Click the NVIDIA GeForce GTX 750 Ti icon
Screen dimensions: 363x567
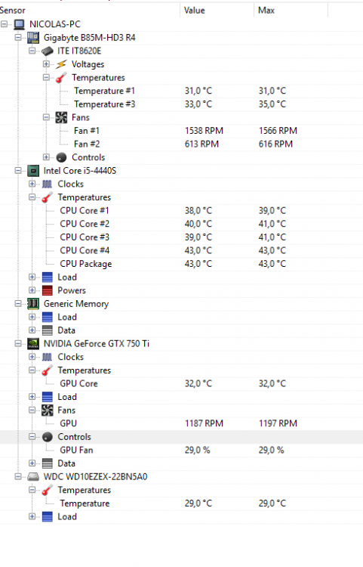tap(33, 343)
